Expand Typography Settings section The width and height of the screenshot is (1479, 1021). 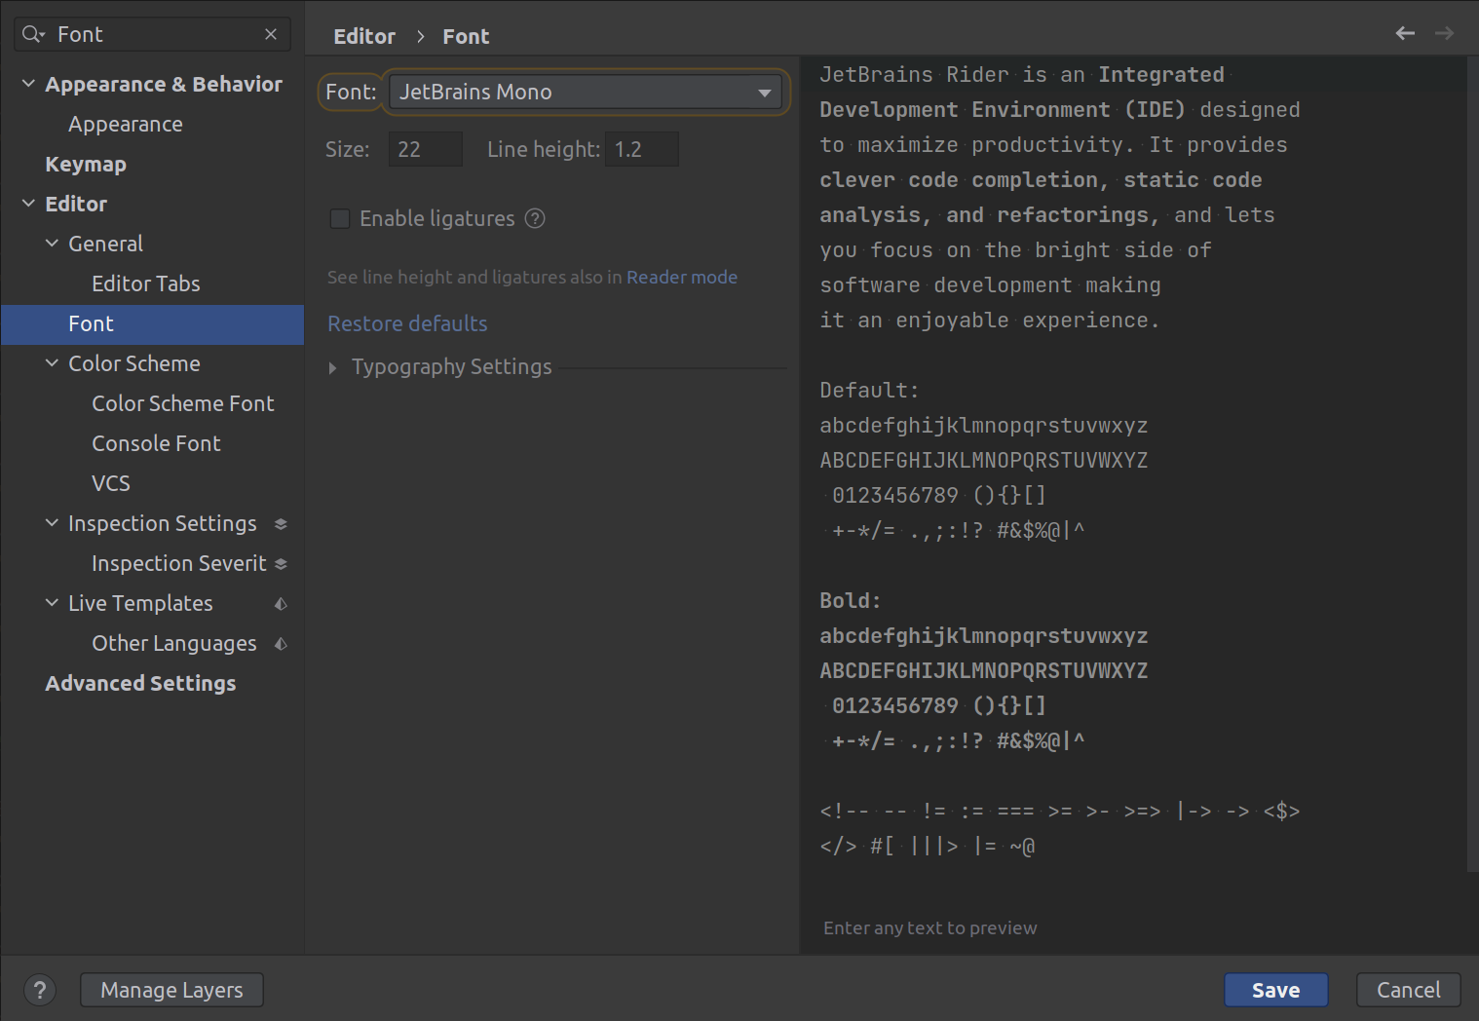tap(333, 367)
